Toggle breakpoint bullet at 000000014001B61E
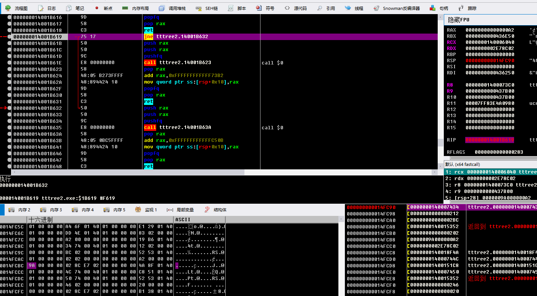This screenshot has width=537, height=296. click(10, 63)
